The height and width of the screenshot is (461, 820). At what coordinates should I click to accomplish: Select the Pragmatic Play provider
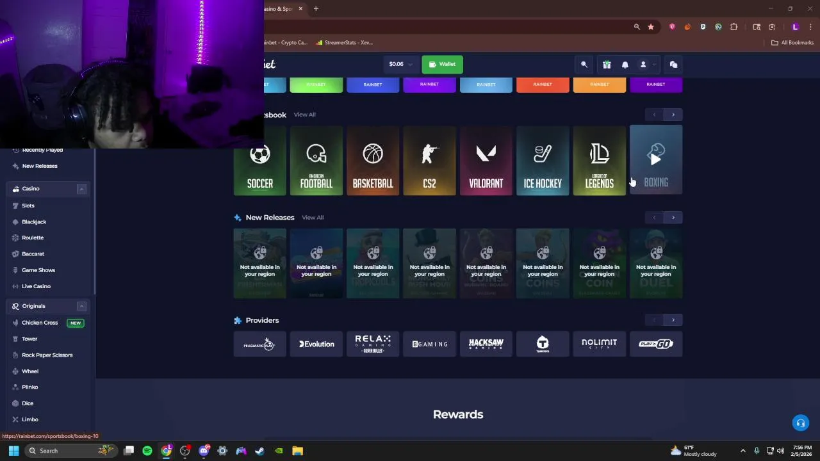[x=260, y=344]
